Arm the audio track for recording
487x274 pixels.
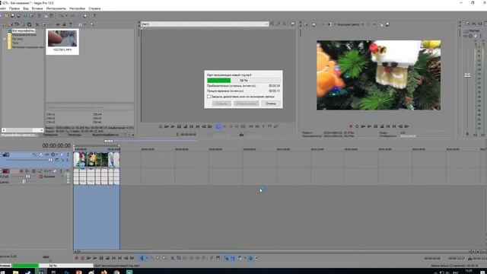click(21, 171)
